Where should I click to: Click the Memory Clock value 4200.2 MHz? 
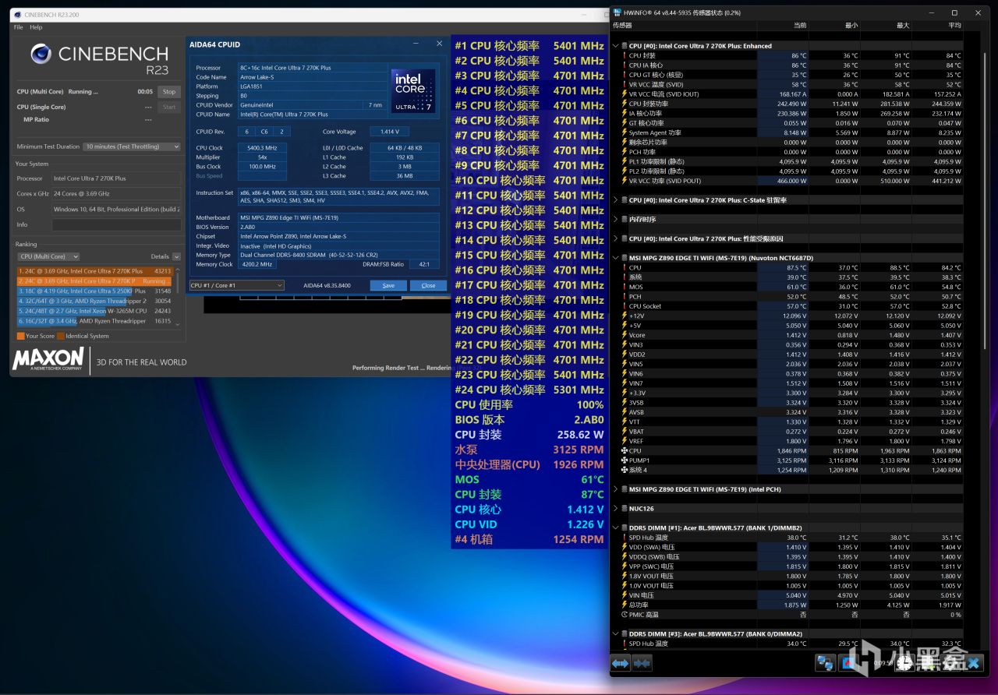click(x=257, y=264)
